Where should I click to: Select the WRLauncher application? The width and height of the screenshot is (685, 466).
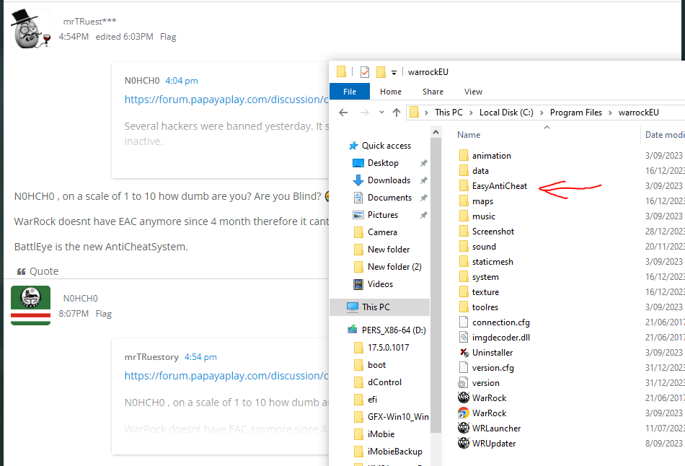click(490, 428)
